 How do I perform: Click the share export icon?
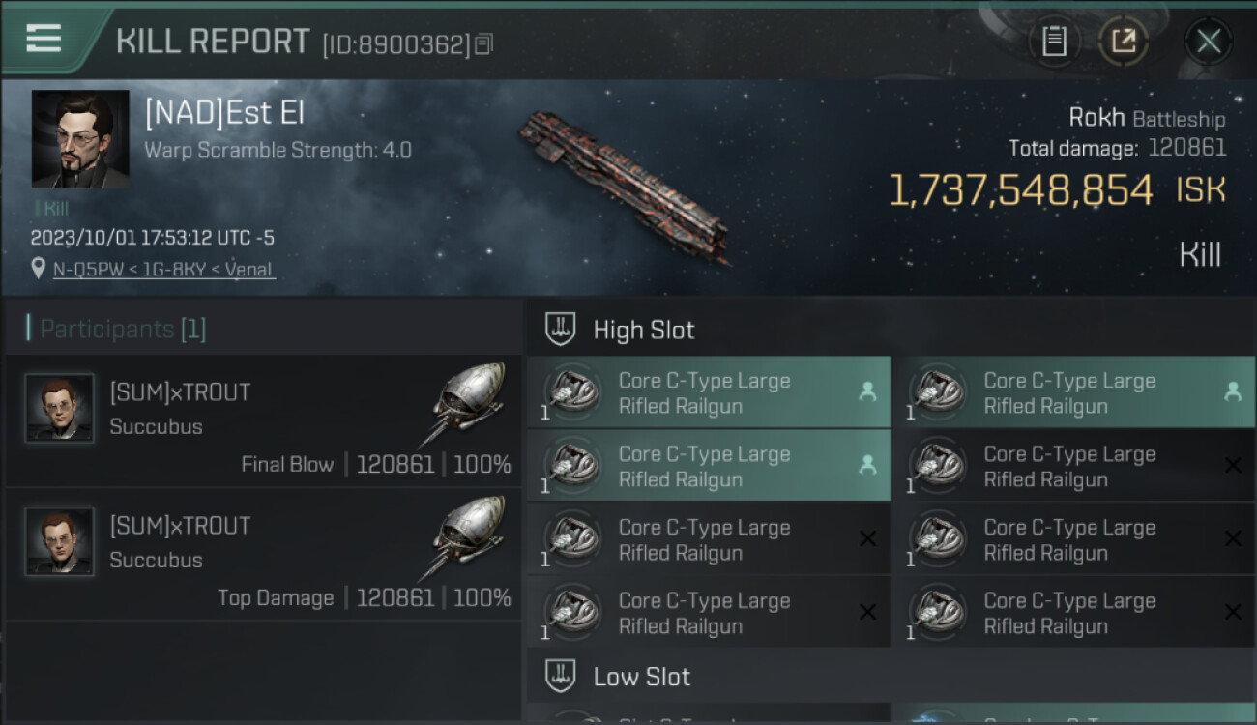pos(1124,41)
